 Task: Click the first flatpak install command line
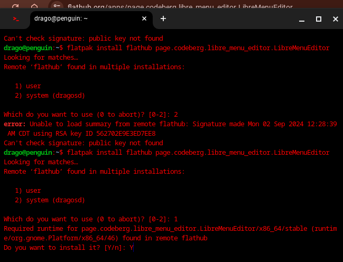pos(166,48)
